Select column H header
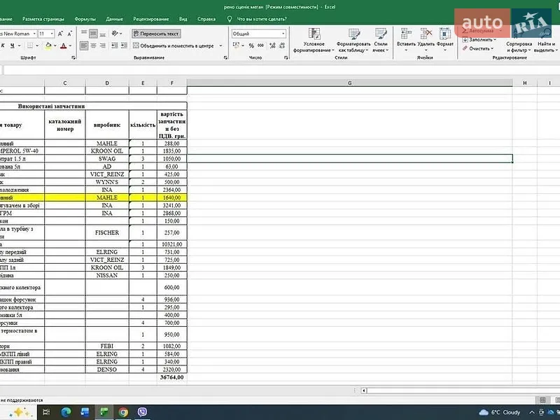560x420 pixels. click(x=524, y=83)
